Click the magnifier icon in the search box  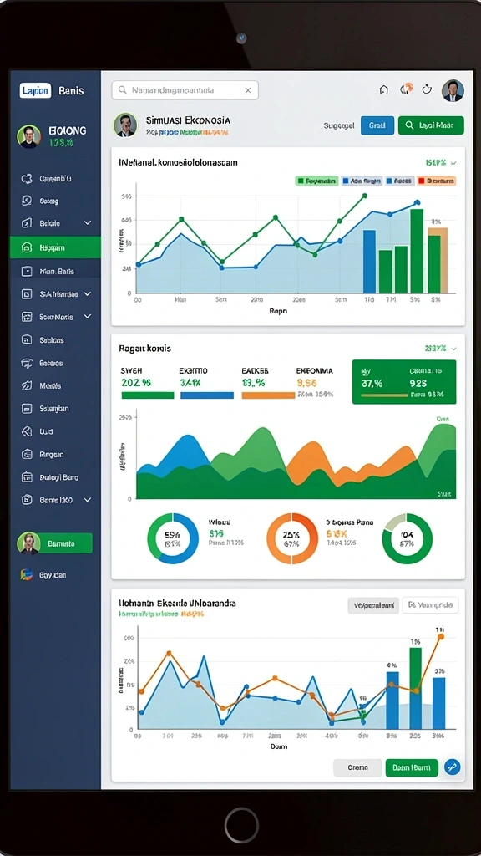(122, 90)
